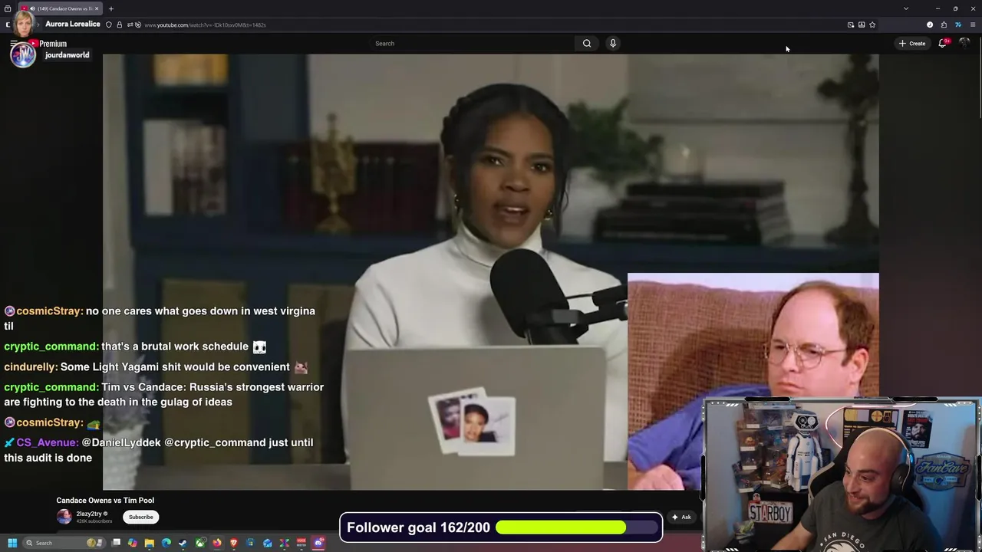Click the video title Candace Owens vs Tim Pool
The image size is (982, 552).
(x=105, y=501)
